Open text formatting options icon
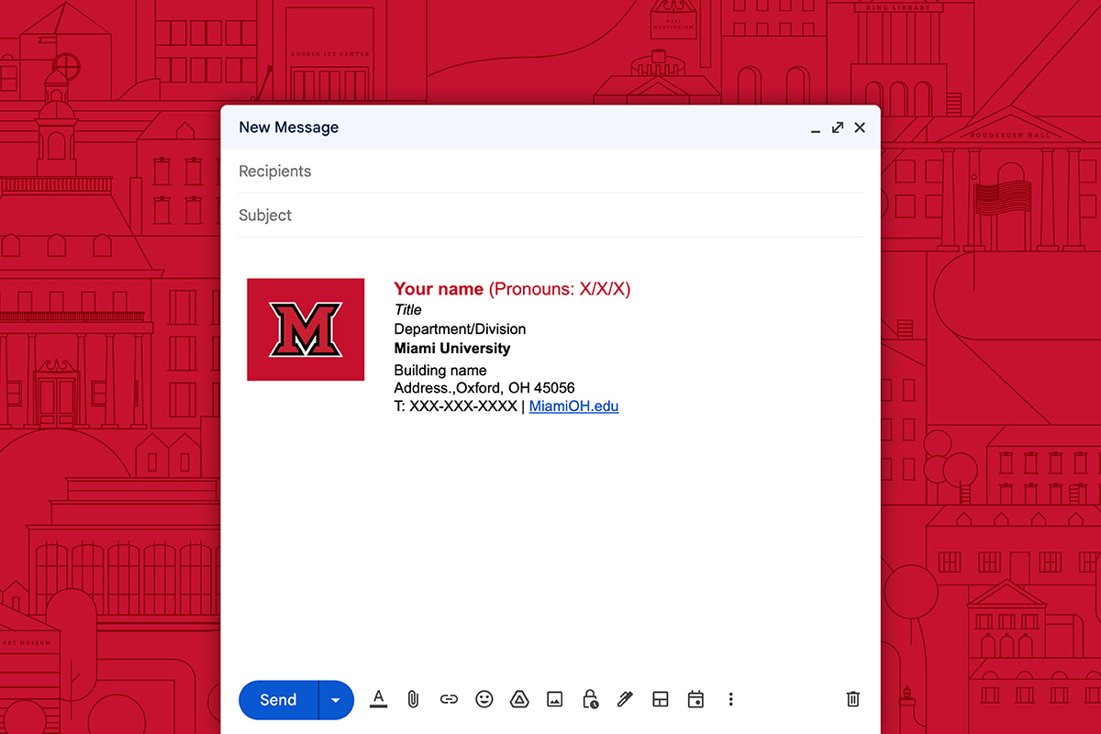The height and width of the screenshot is (734, 1101). [378, 699]
